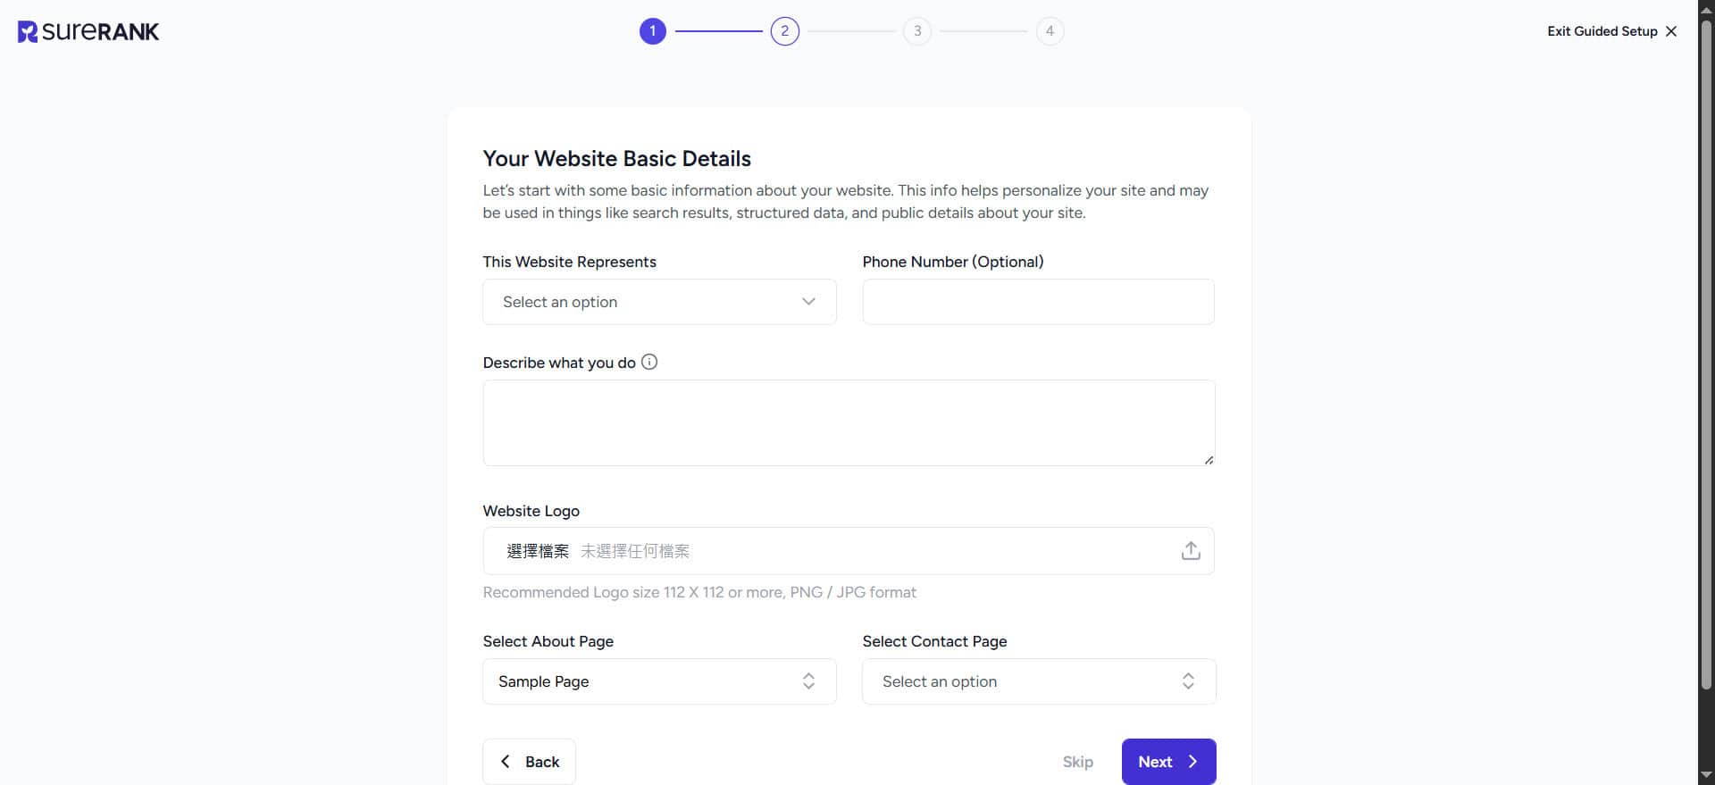Image resolution: width=1715 pixels, height=785 pixels.
Task: Click the Phone Number input field
Action: (1038, 302)
